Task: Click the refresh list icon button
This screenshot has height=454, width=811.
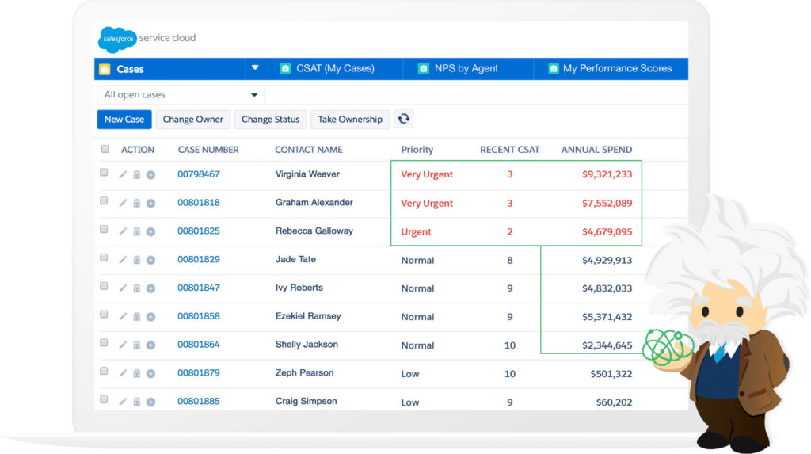Action: click(x=403, y=119)
